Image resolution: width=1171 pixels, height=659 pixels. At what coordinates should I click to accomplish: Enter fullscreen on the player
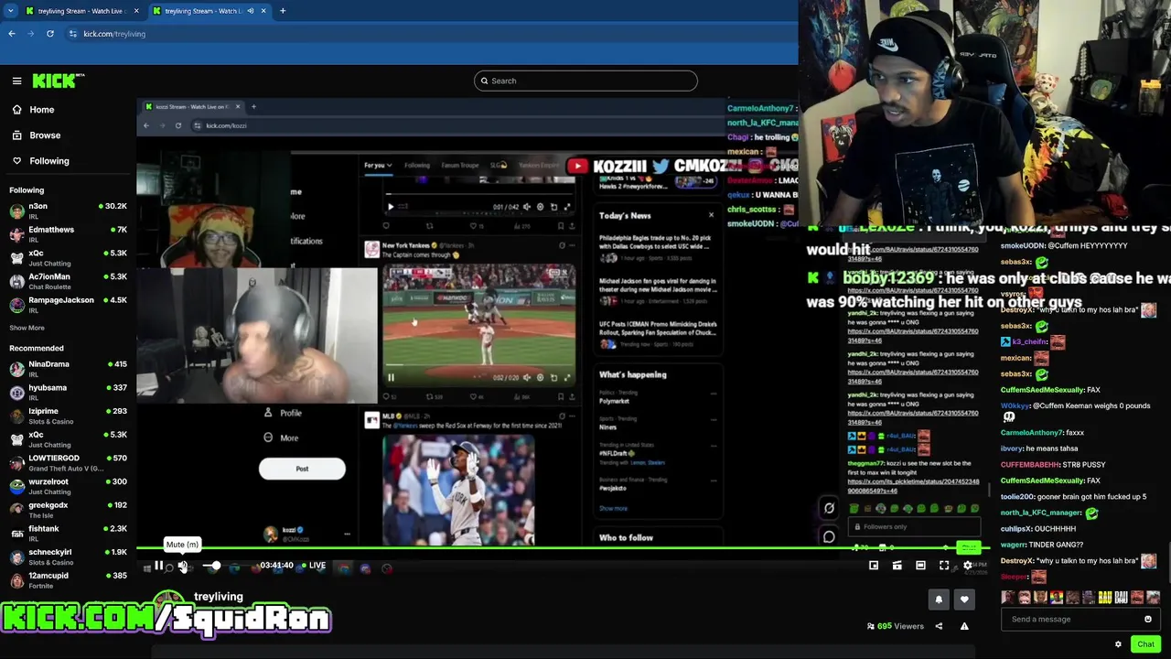point(944,566)
